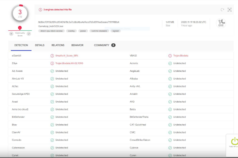Click CrowdStrike Falcon undetected check icon
This screenshot has height=158, width=238.
click(170, 140)
